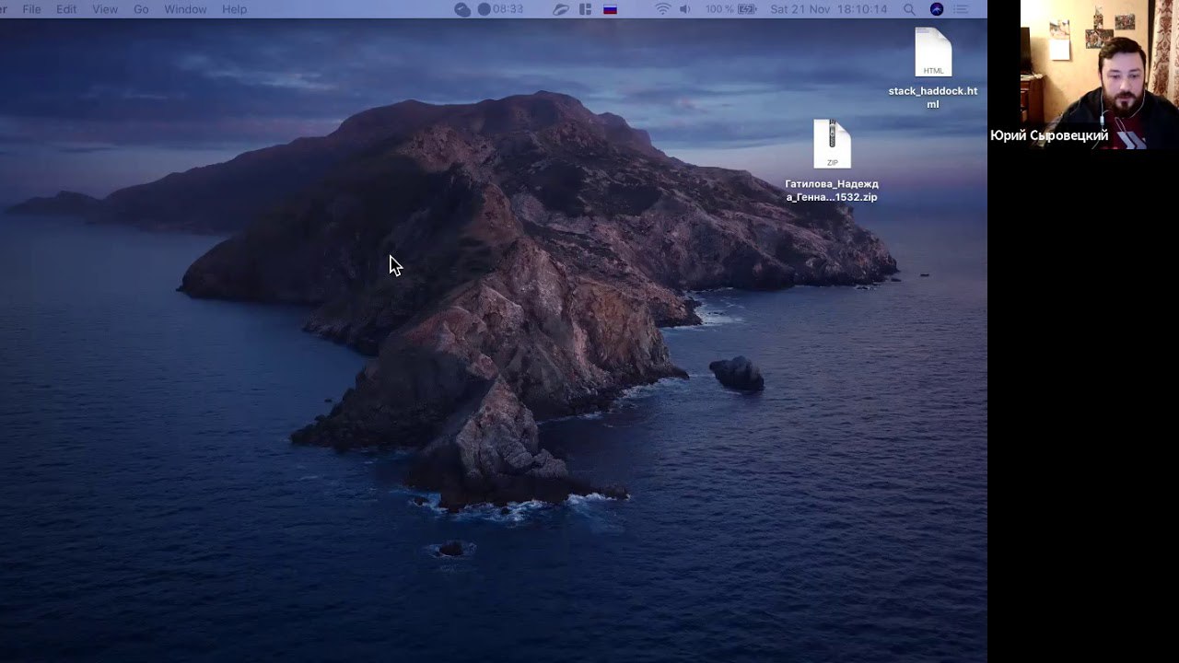Click the cloud icon in menu bar

462,9
